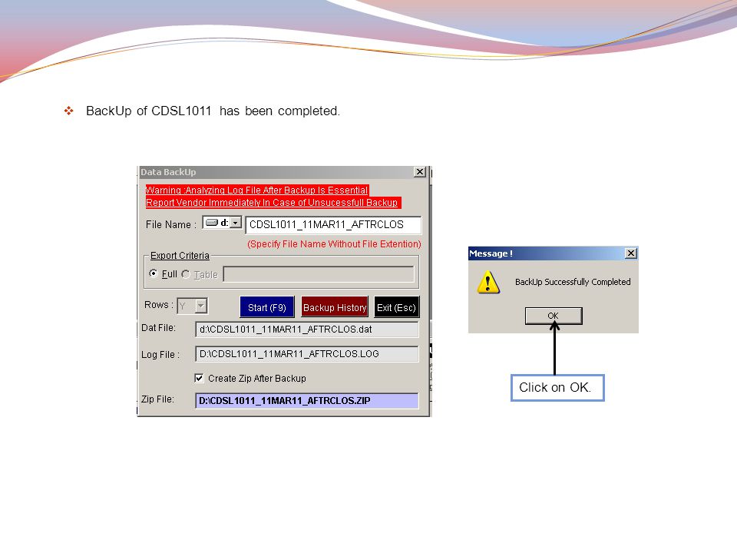Click the Start (F9) button

(x=267, y=307)
